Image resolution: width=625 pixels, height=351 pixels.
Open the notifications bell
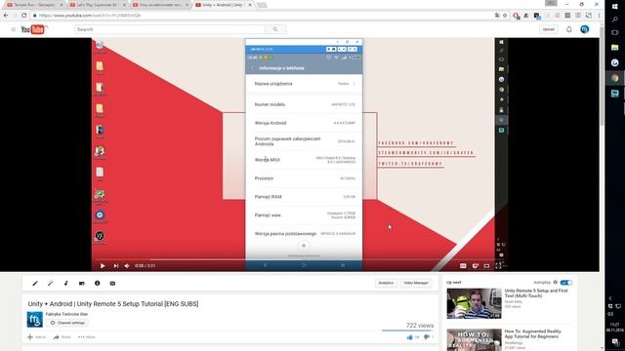(x=569, y=29)
